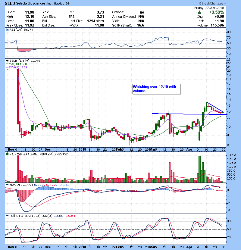Click the "Bid Size:" label
This screenshot has height=250, width=241.
pyautogui.click(x=49, y=25)
